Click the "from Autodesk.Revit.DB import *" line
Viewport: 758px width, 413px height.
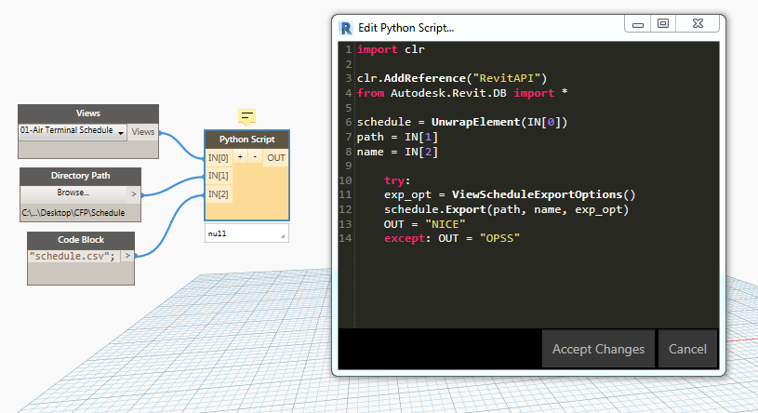pos(462,93)
